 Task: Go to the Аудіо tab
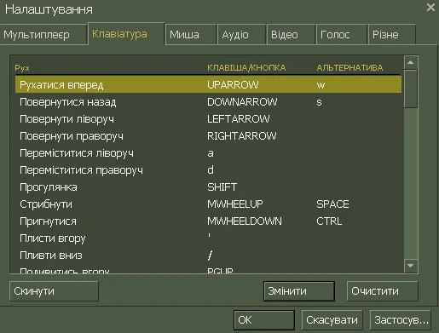[x=242, y=35]
